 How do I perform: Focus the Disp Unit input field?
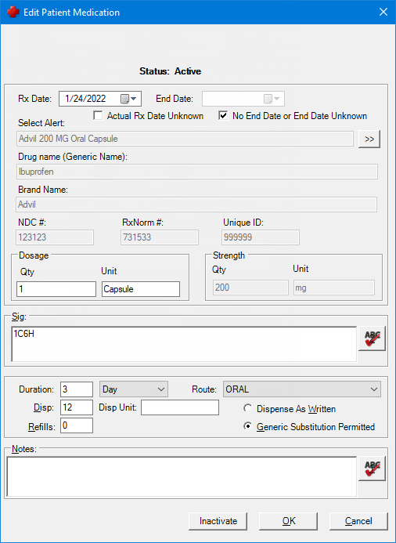[x=180, y=407]
